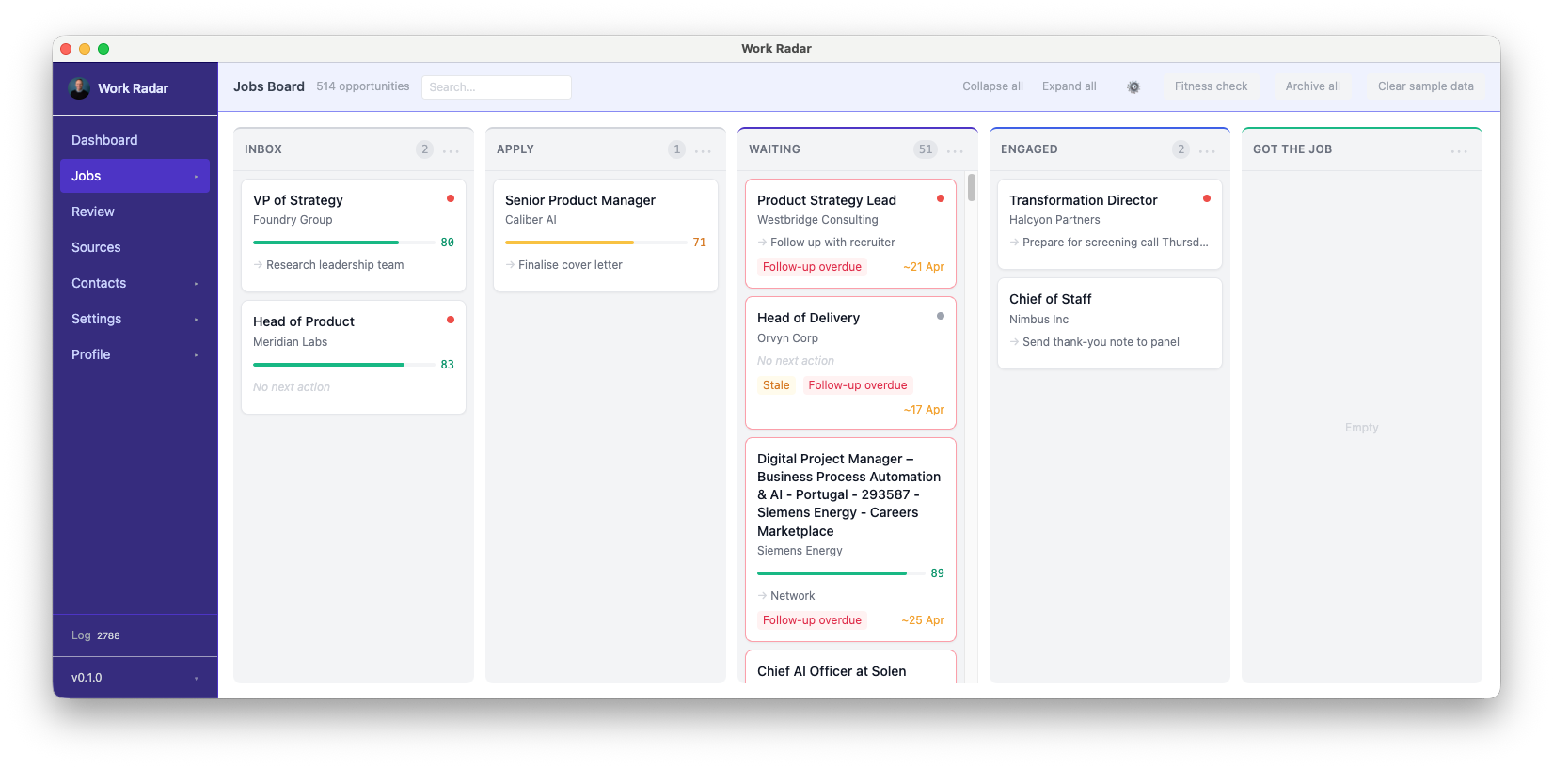Click the Senior Product Manager score bar

click(x=595, y=243)
